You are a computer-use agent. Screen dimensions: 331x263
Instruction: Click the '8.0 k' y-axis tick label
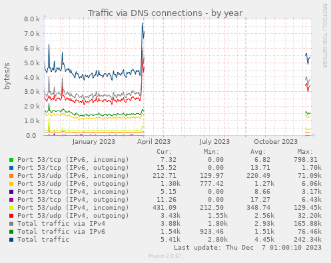32,19
